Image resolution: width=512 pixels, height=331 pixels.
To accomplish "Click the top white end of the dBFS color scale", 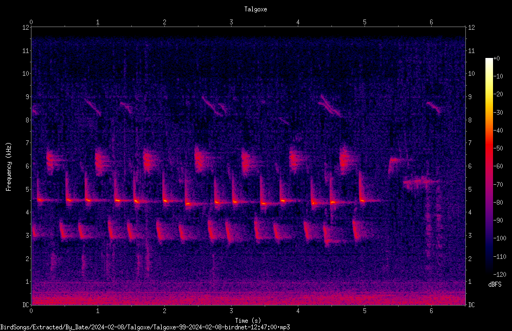I will click(489, 60).
